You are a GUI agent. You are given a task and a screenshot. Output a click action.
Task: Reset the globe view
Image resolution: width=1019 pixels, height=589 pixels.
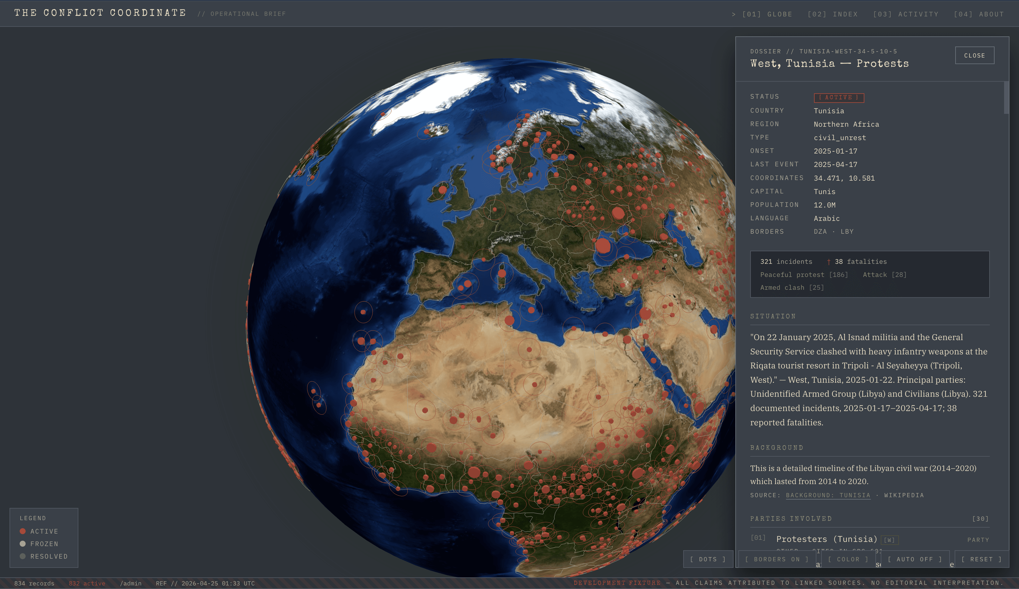pos(981,559)
